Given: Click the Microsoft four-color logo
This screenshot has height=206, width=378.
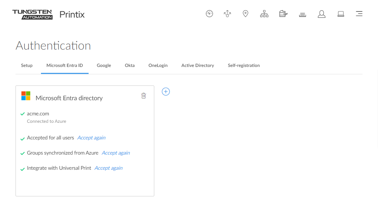Looking at the screenshot, I should [26, 96].
